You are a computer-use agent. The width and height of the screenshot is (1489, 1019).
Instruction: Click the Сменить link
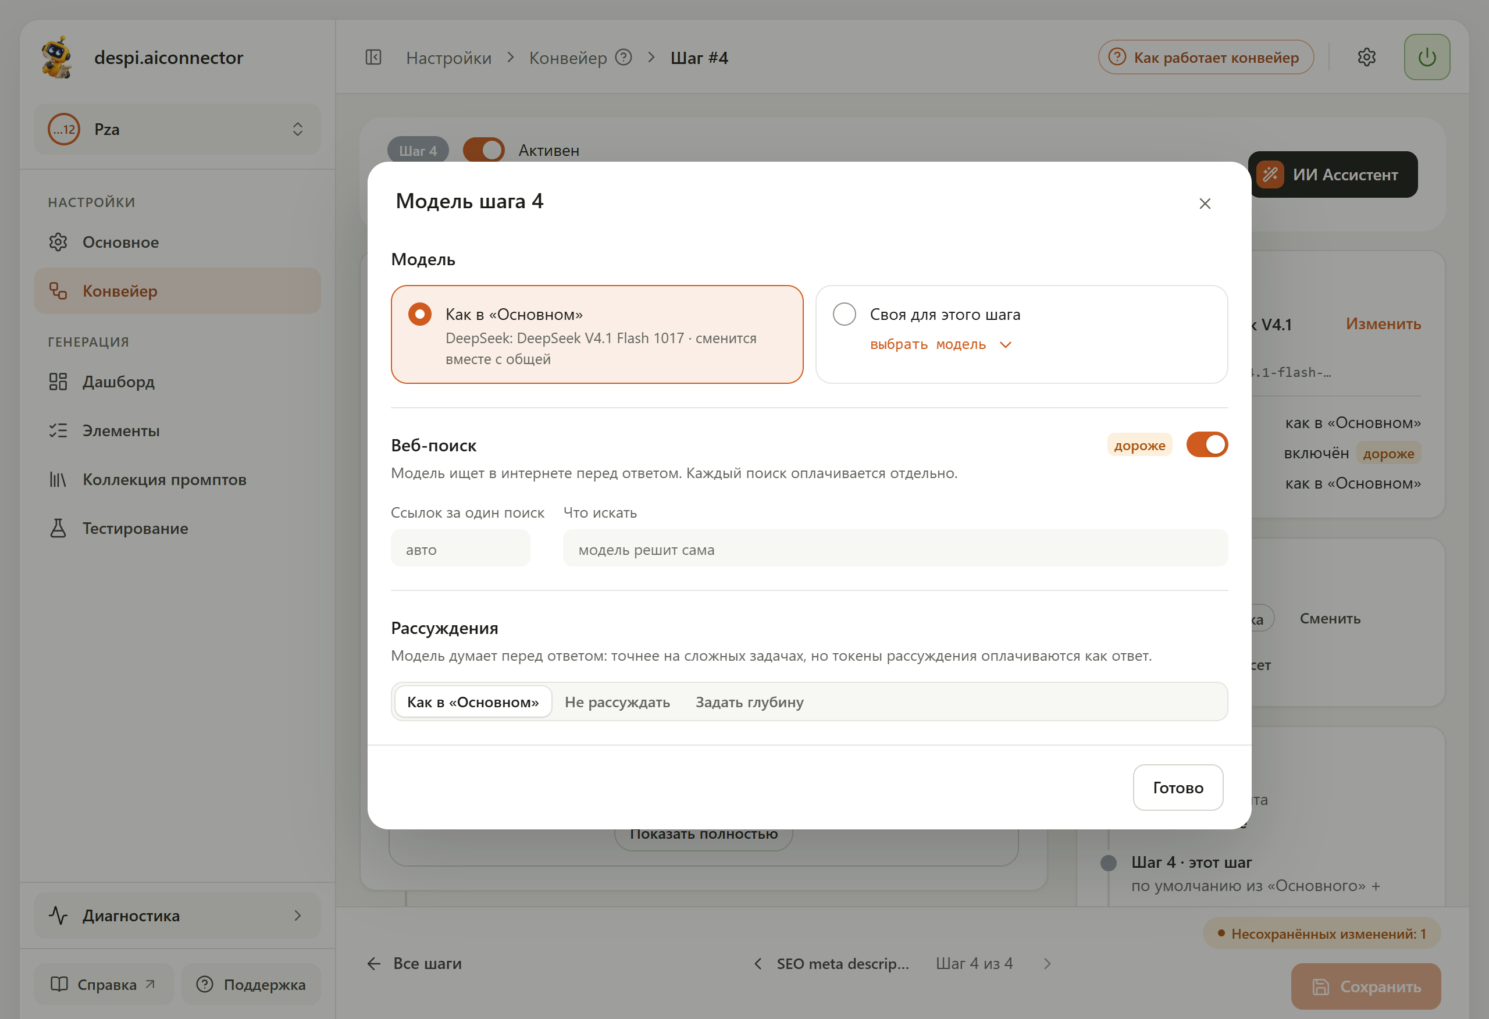tap(1330, 618)
